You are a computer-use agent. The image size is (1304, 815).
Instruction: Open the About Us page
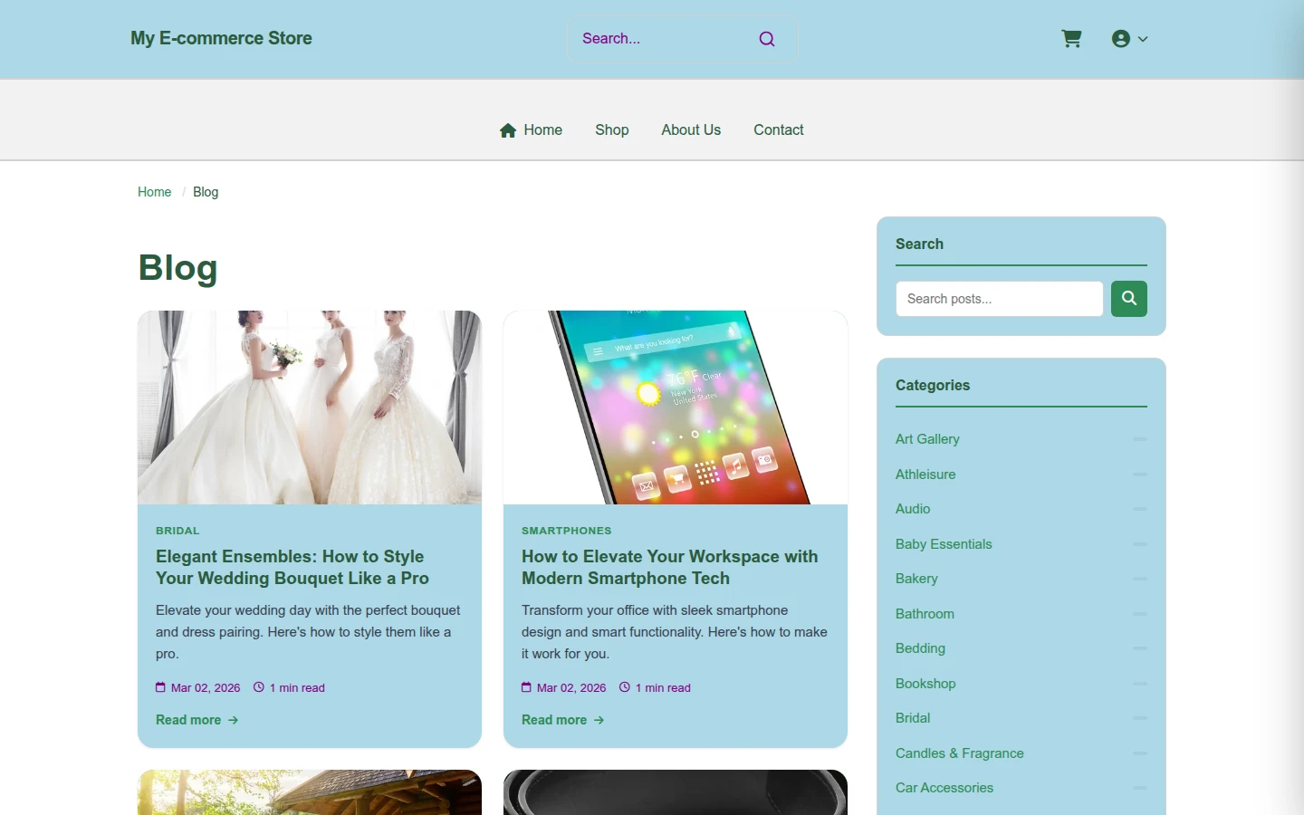coord(691,130)
